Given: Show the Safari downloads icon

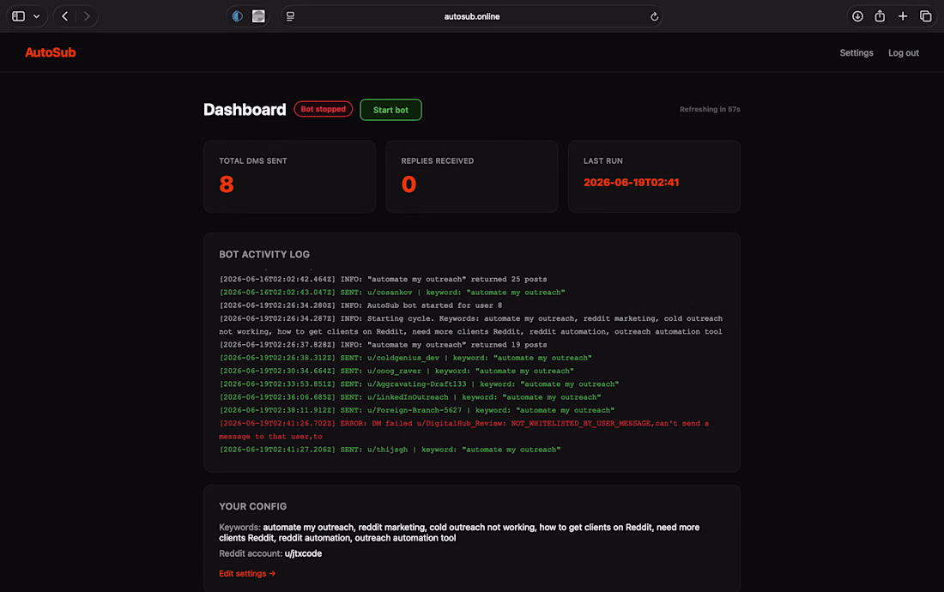Looking at the screenshot, I should [857, 16].
